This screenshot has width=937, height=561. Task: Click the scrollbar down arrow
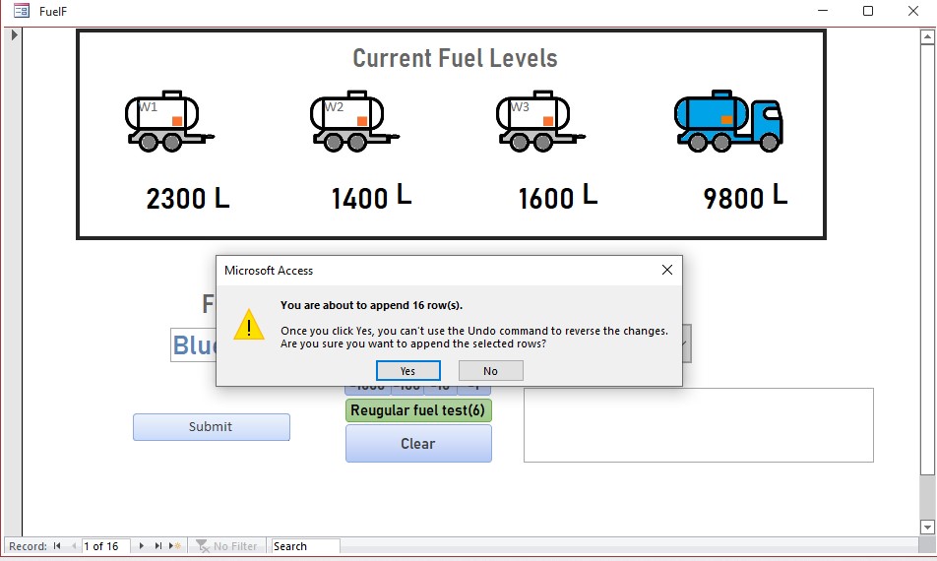pyautogui.click(x=927, y=527)
